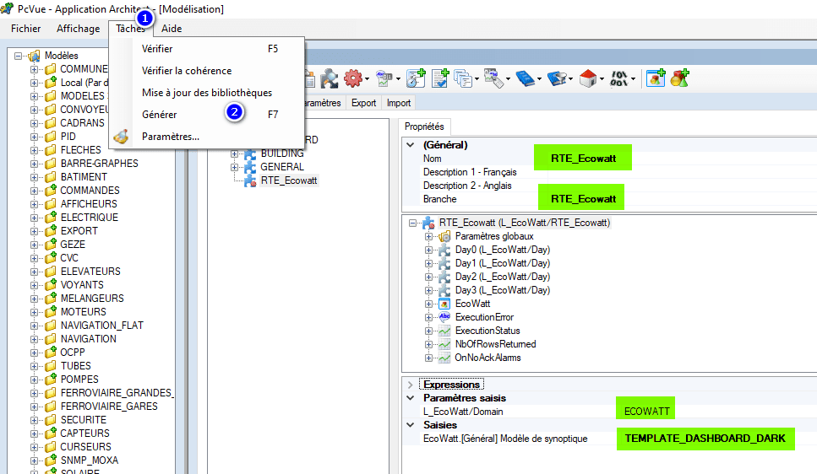Open the Fichier menu
This screenshot has height=474, width=817.
tap(25, 29)
